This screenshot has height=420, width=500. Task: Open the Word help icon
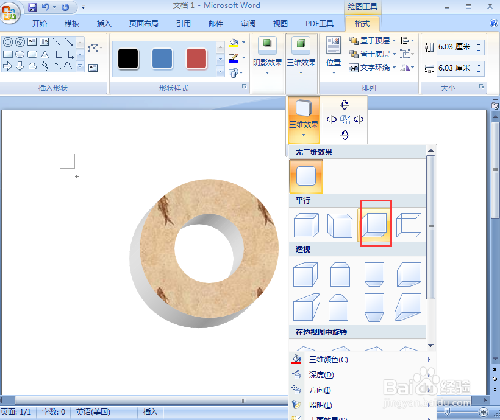[494, 23]
